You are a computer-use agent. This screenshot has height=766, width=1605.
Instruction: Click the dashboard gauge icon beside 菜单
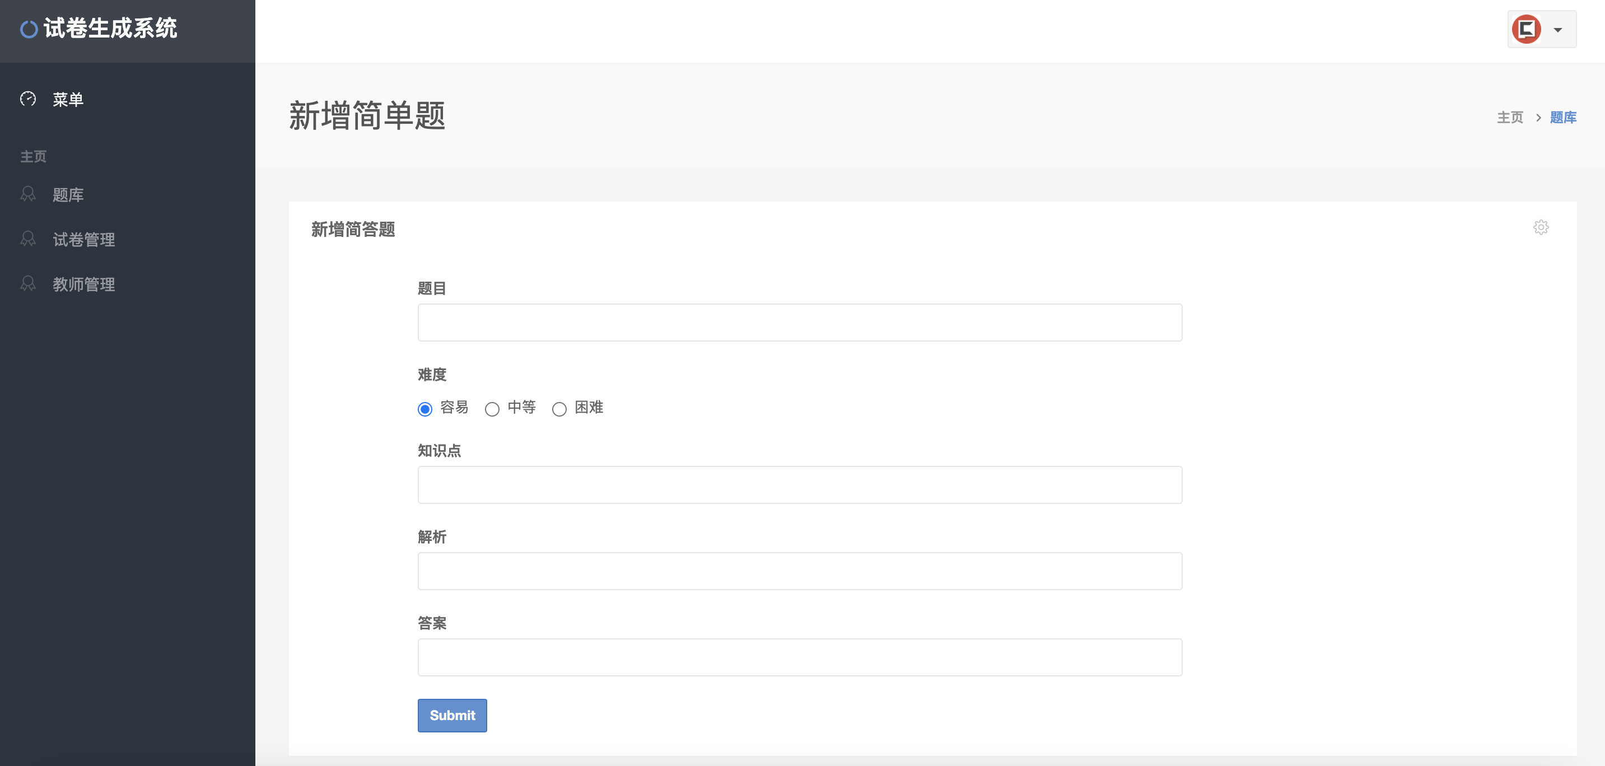28,99
